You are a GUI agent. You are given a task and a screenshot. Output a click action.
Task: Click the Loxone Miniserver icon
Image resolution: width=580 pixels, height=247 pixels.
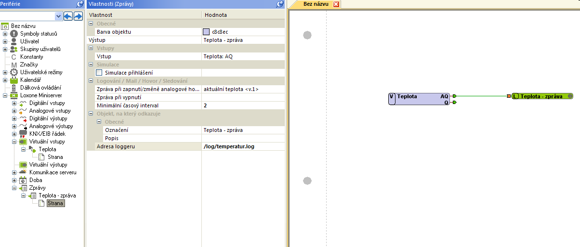(14, 95)
